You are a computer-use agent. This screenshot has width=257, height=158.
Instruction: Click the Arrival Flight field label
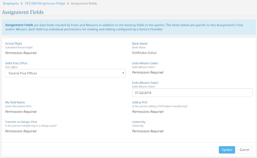14,44
